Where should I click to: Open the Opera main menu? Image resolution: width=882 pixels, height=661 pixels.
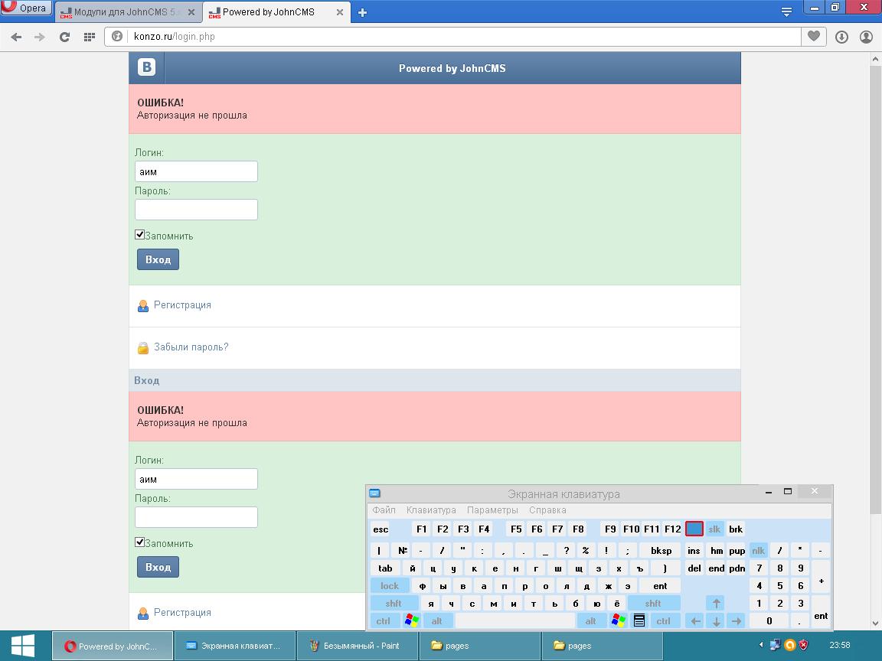26,8
